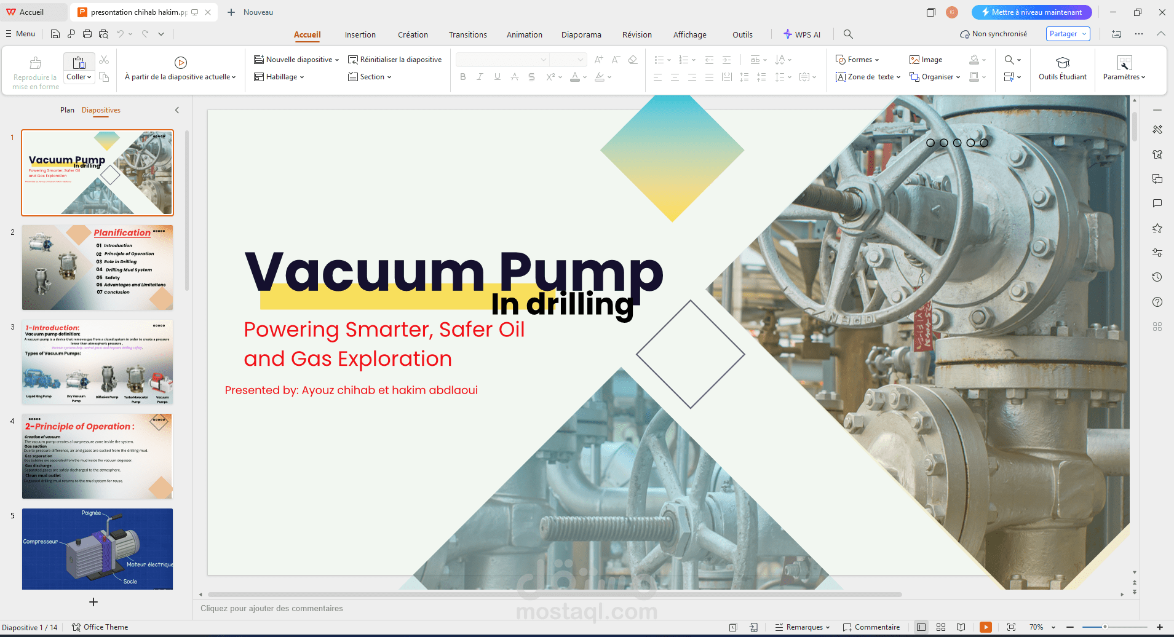This screenshot has width=1174, height=637.
Task: Switch to slide sorter view
Action: click(941, 627)
